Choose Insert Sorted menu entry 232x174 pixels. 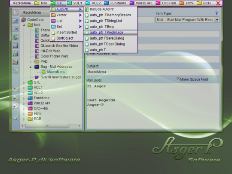(x=67, y=32)
